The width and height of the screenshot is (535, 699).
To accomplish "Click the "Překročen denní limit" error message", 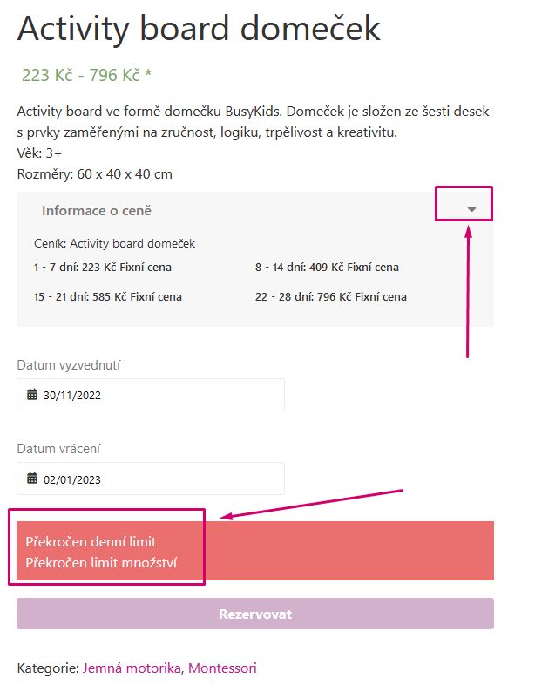I will [x=91, y=541].
